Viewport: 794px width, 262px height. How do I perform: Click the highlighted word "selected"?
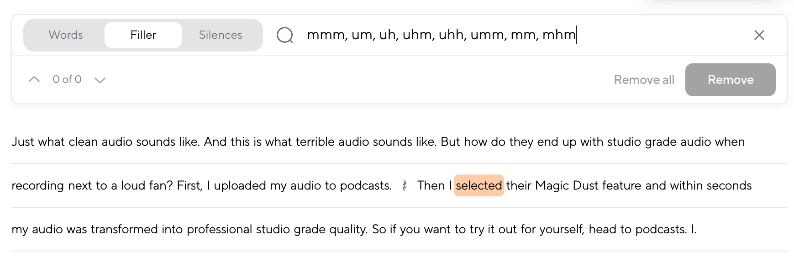[479, 185]
